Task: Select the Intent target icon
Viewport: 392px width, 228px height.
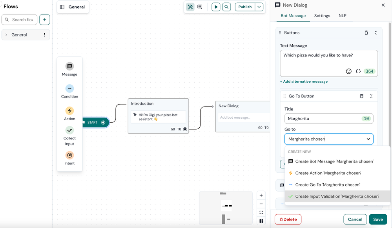Action: [x=69, y=155]
